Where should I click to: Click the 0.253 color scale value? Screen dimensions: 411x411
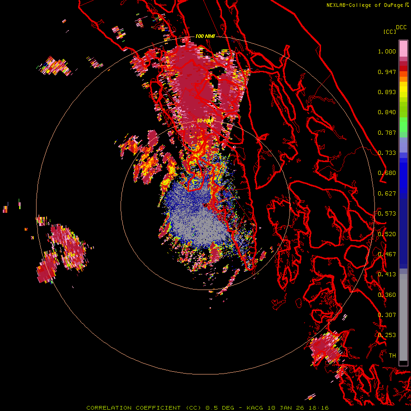click(387, 335)
